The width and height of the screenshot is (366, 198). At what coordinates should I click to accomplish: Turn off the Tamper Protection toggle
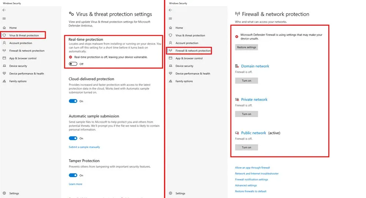click(73, 175)
